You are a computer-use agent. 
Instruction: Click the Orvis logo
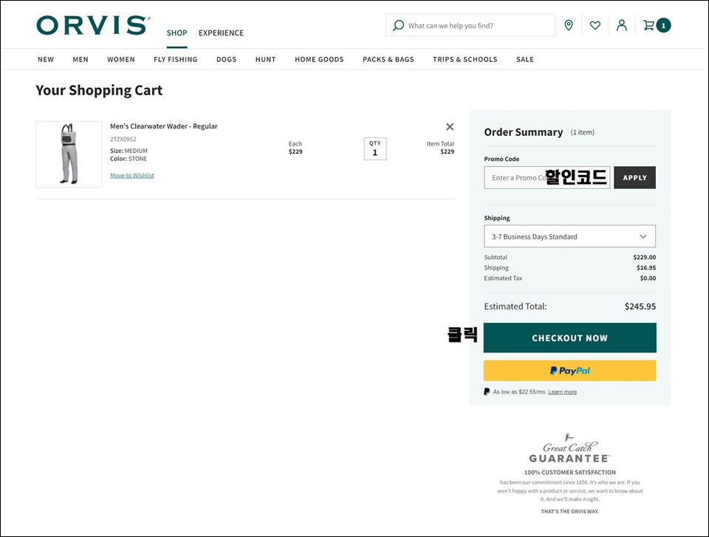pos(93,25)
